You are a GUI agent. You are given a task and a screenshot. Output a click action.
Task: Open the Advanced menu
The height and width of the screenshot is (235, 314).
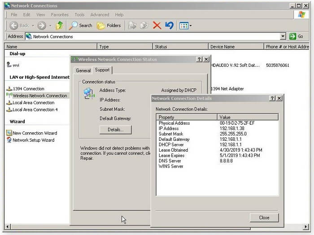100,15
